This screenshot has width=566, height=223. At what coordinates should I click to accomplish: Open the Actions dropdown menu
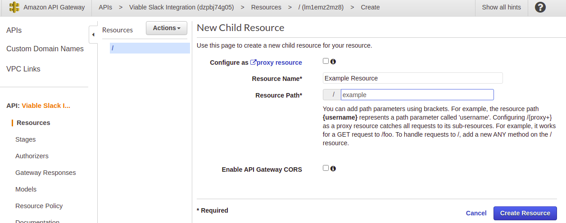click(x=167, y=28)
